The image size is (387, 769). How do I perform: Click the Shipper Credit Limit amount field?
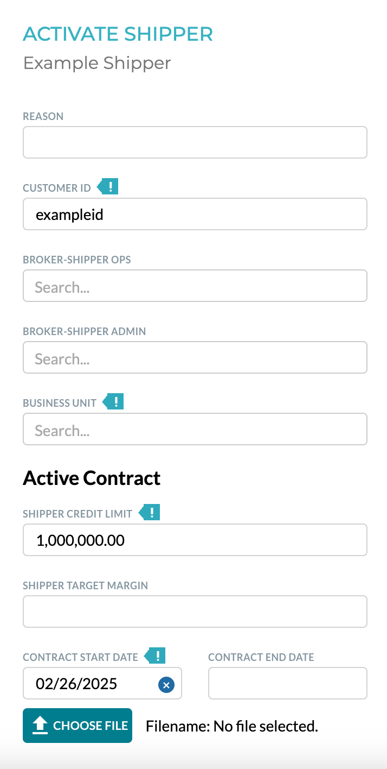click(x=195, y=540)
